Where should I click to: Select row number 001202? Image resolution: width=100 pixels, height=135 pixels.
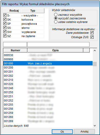coord(48,76)
